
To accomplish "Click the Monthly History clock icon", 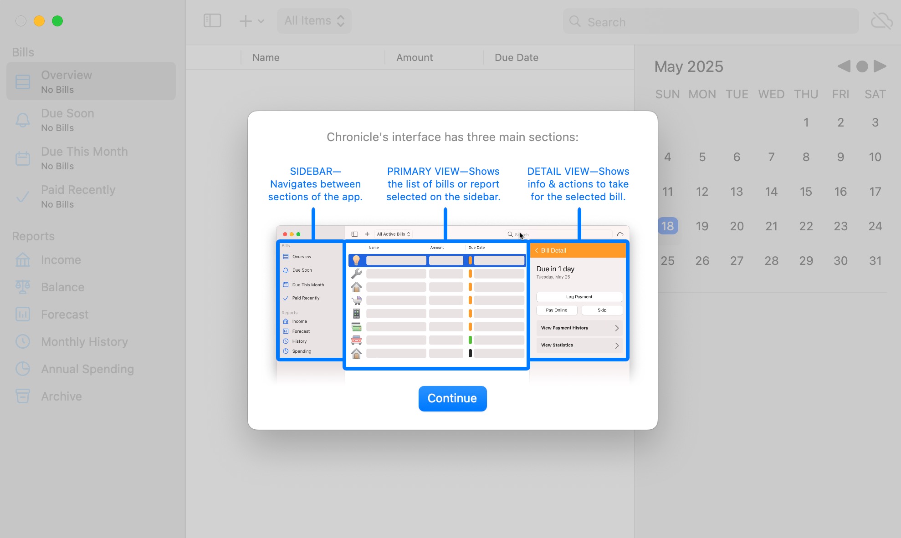I will pos(23,341).
